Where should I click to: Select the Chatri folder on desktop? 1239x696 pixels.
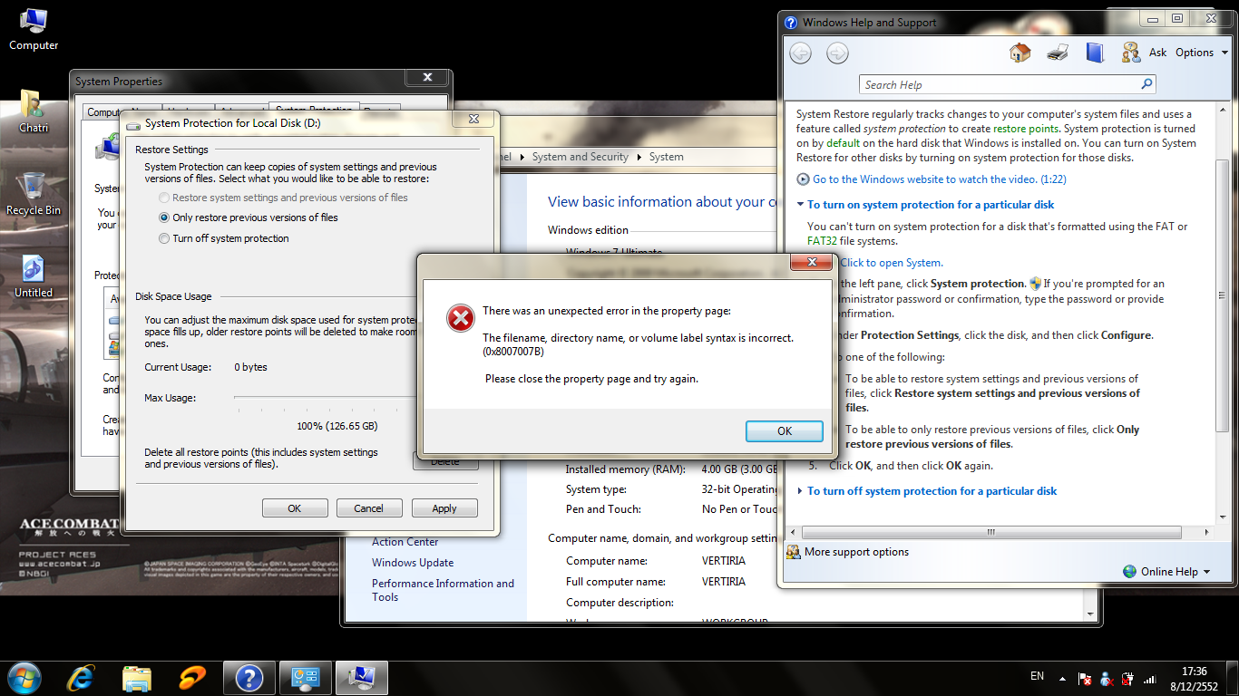(x=34, y=112)
